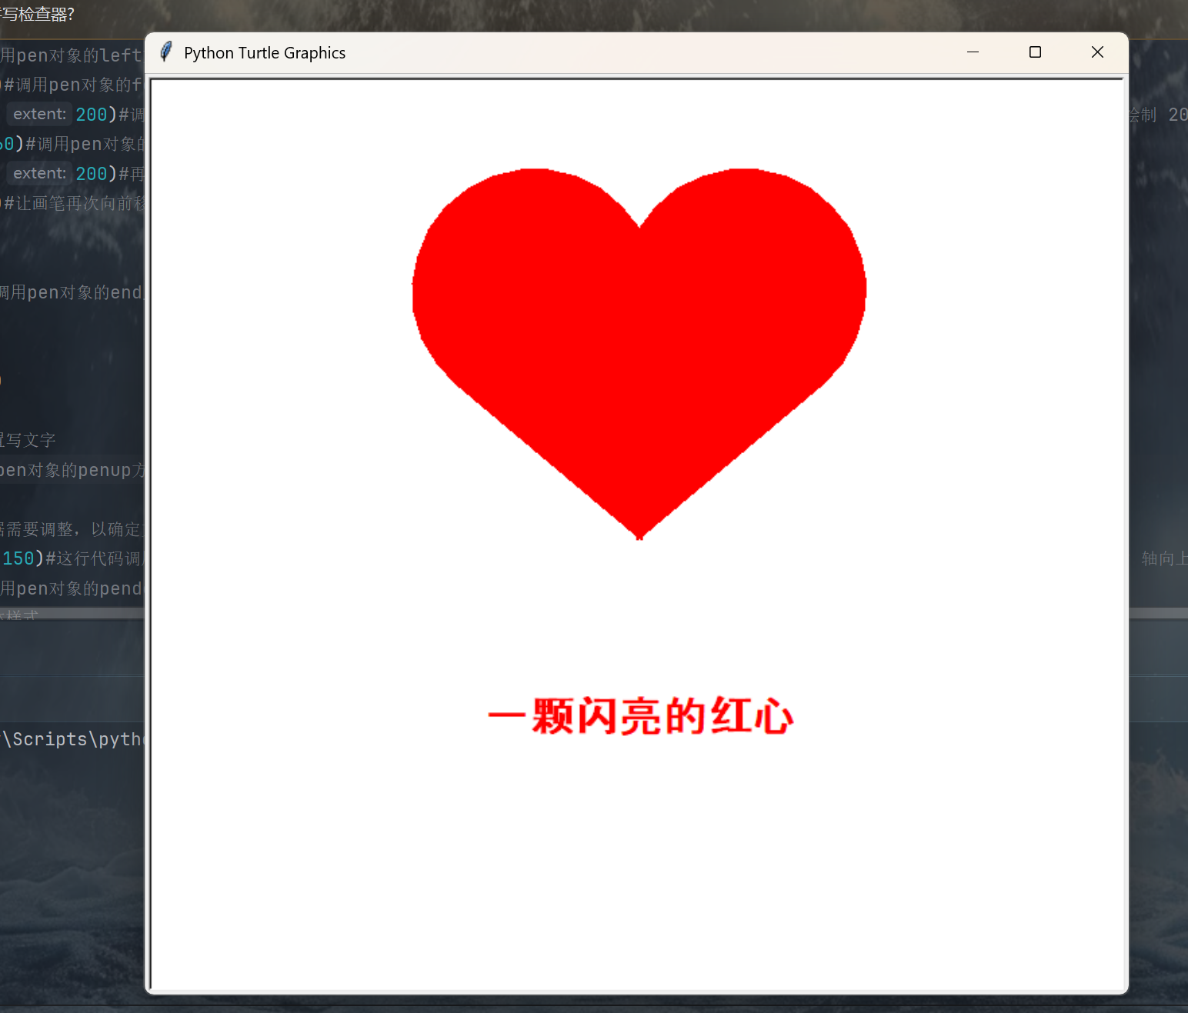Select the red caption text 一颗闪亮的红心

639,715
